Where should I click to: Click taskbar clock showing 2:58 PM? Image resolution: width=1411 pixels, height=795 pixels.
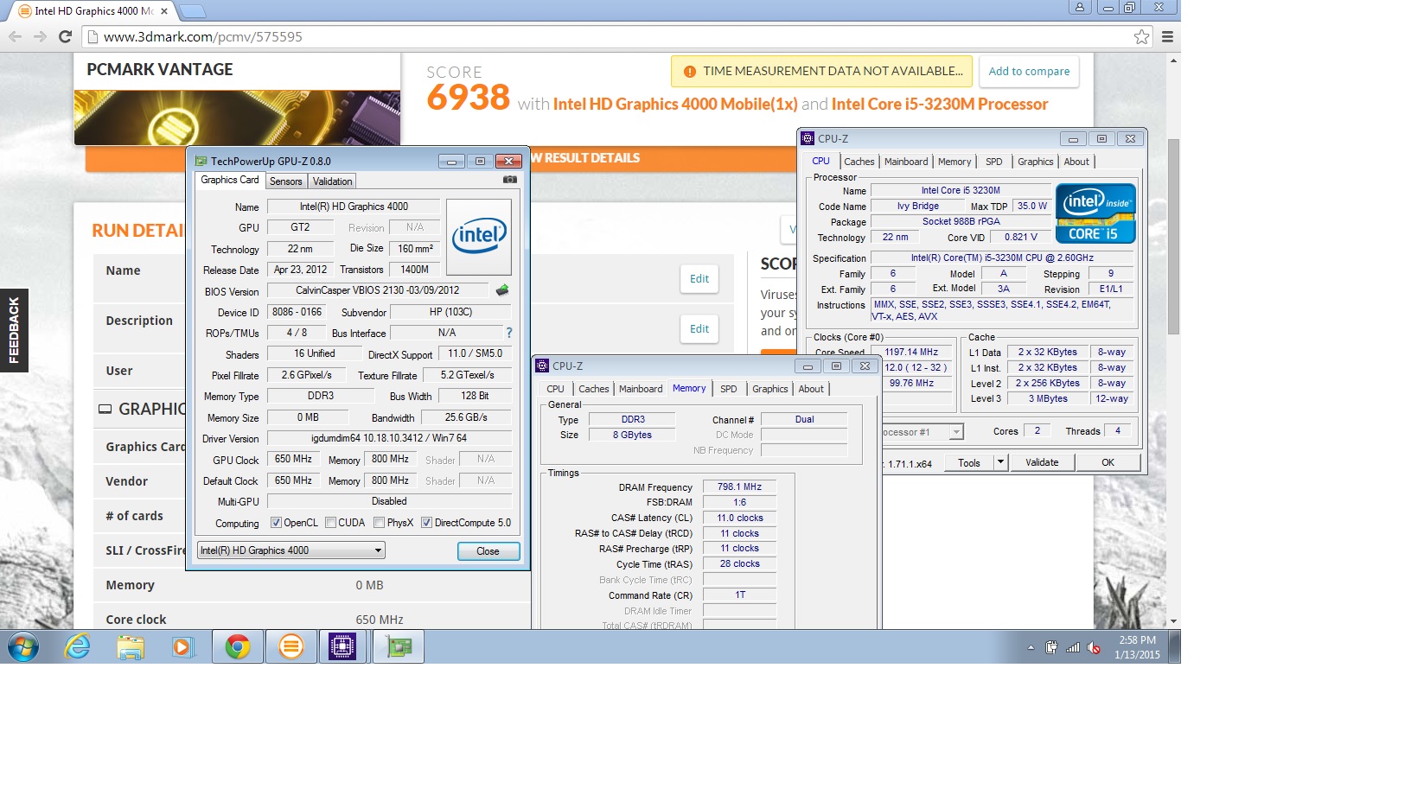coord(1137,647)
